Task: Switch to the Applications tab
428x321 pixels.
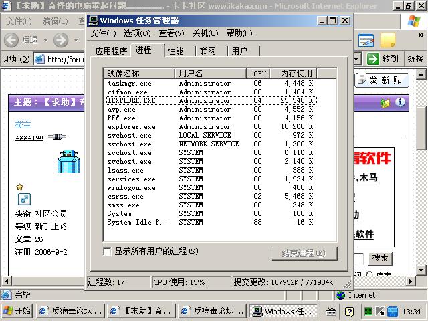Action: (112, 51)
